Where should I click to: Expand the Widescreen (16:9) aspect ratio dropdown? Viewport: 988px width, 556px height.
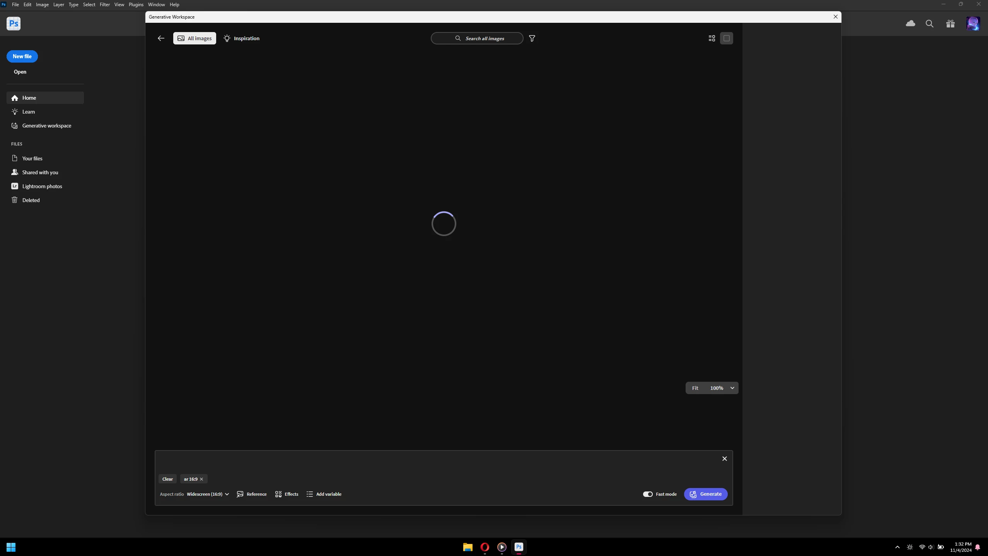[x=208, y=494]
